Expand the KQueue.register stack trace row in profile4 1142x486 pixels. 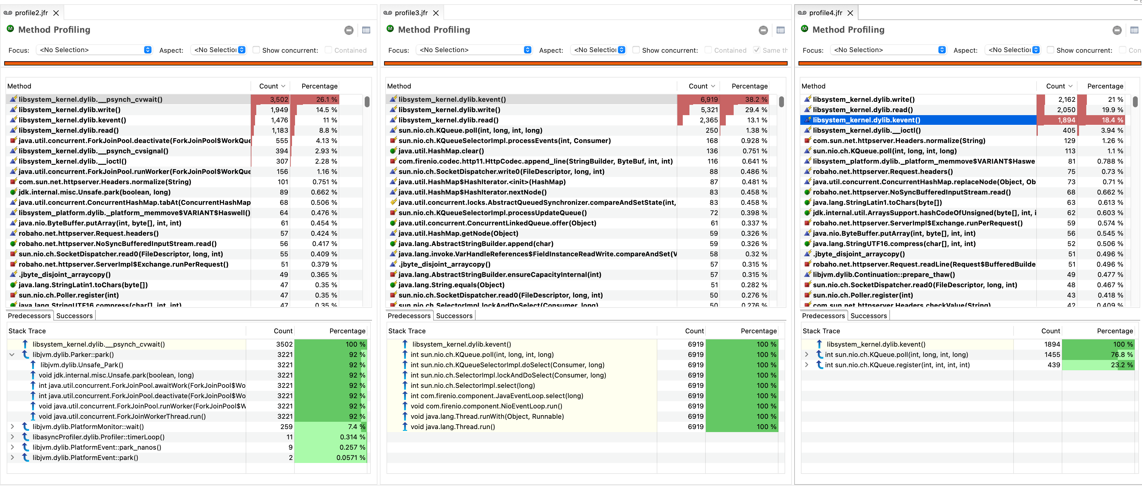coord(806,365)
